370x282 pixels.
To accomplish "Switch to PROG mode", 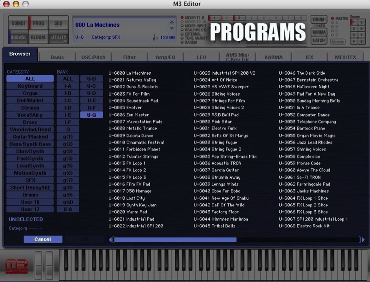I will tap(39, 23).
